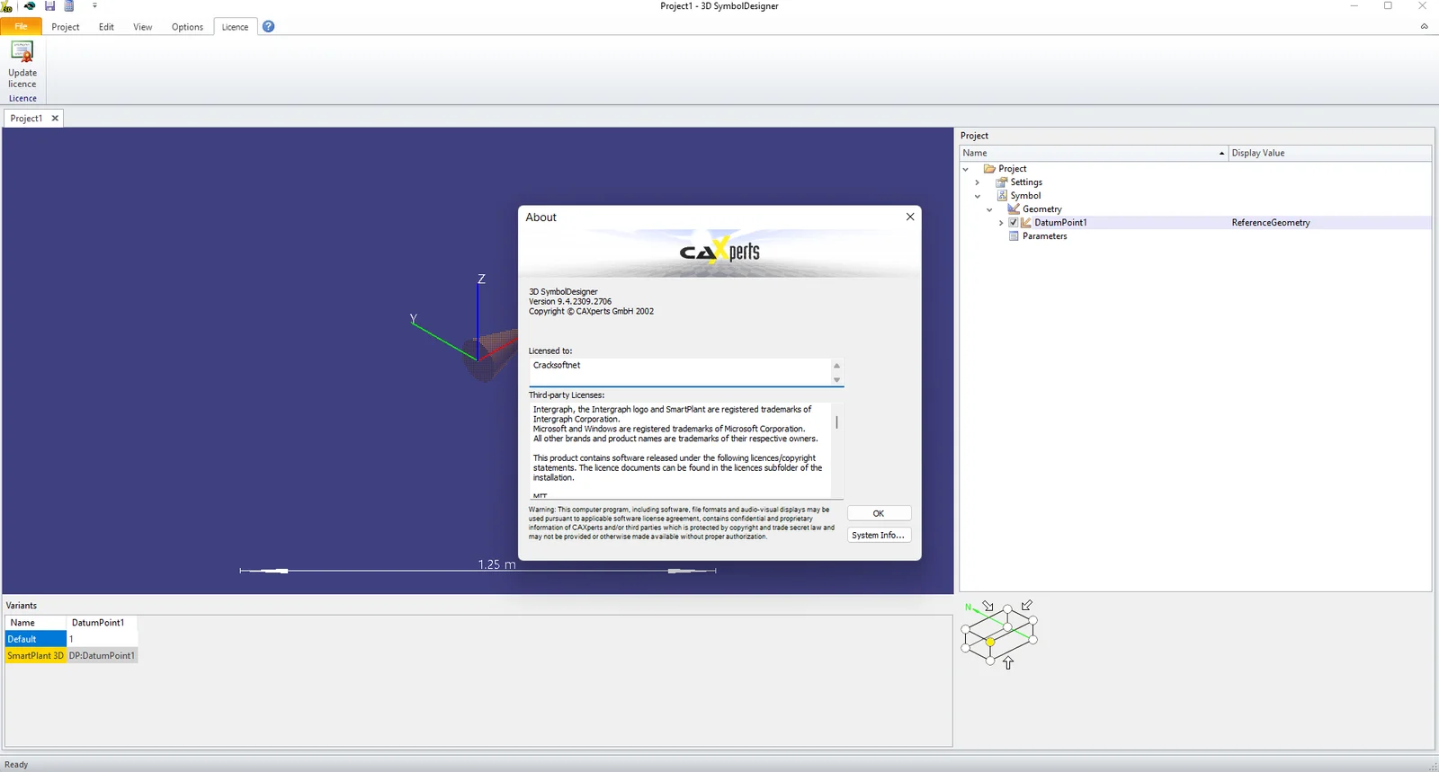Click the DatumPoint1 column header in Variants
The width and height of the screenshot is (1439, 772).
tap(102, 623)
